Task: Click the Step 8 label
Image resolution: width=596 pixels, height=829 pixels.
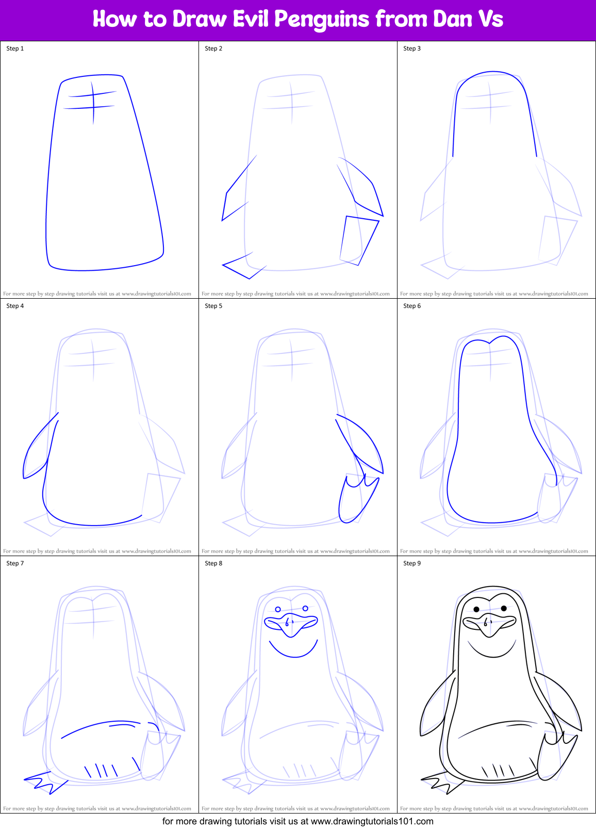Action: [213, 563]
